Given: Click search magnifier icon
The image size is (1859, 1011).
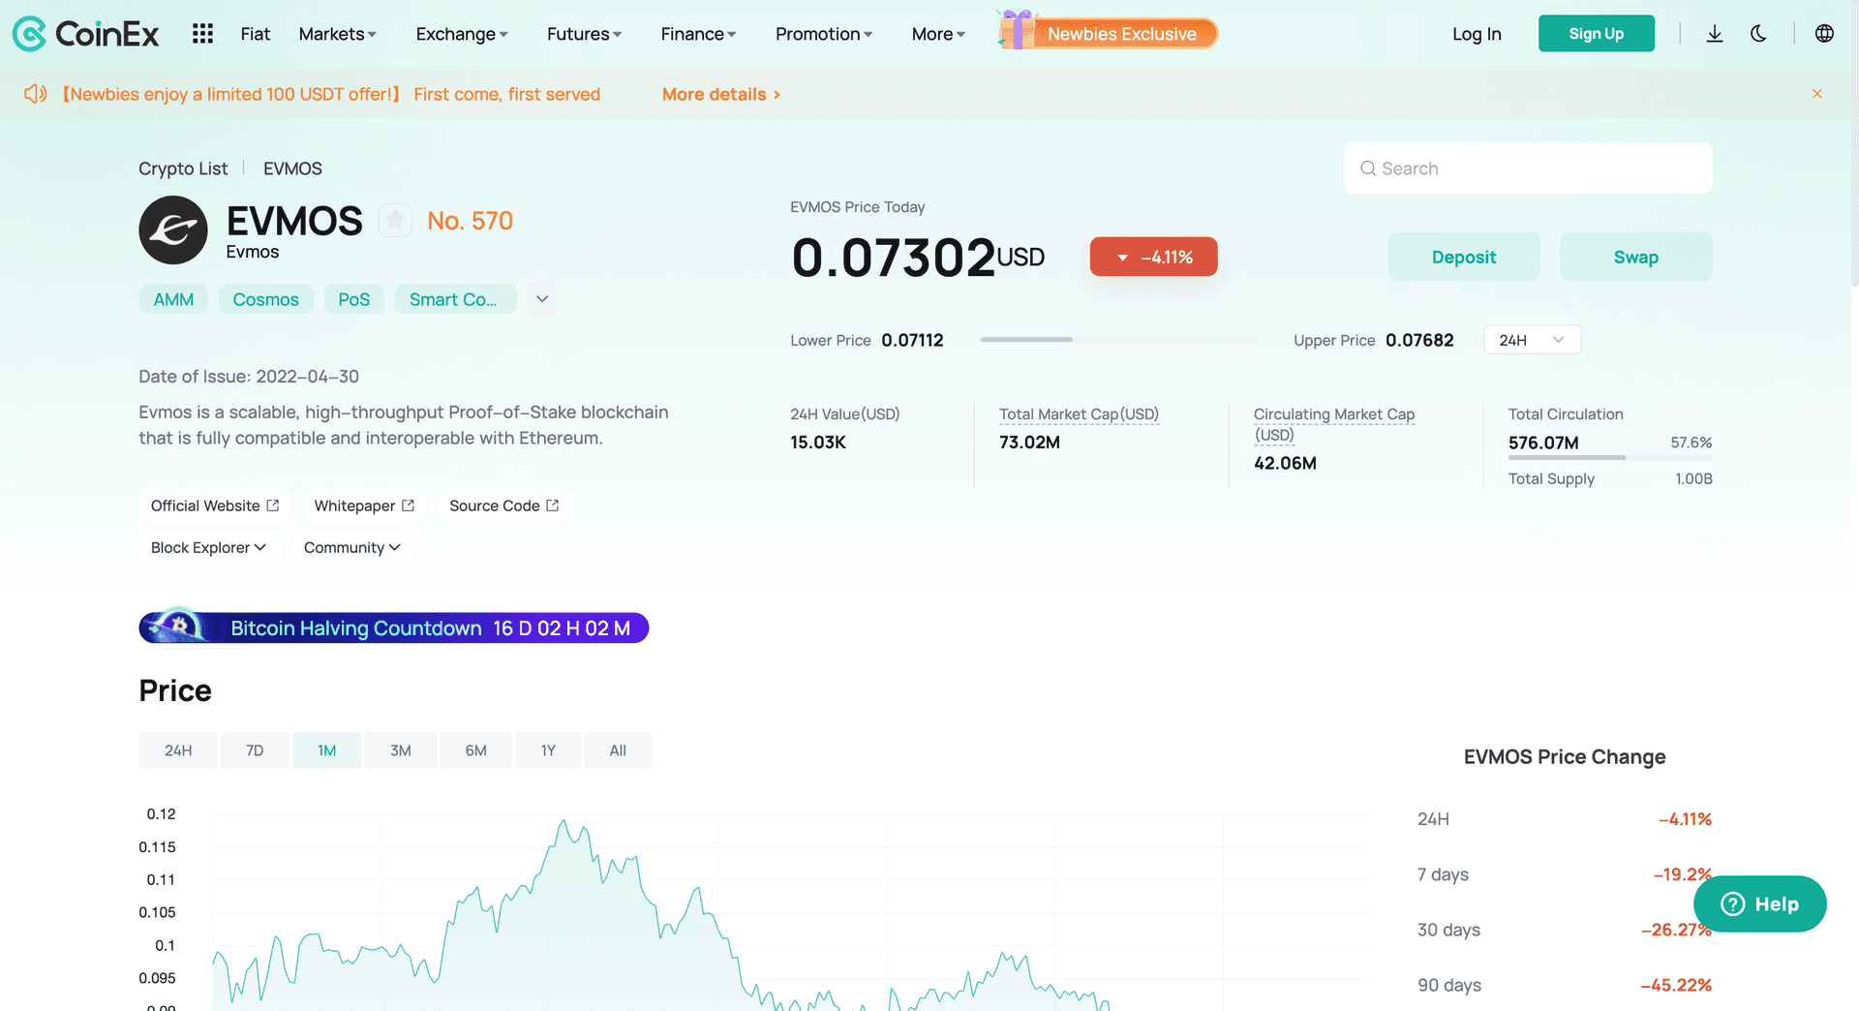Looking at the screenshot, I should pyautogui.click(x=1368, y=168).
